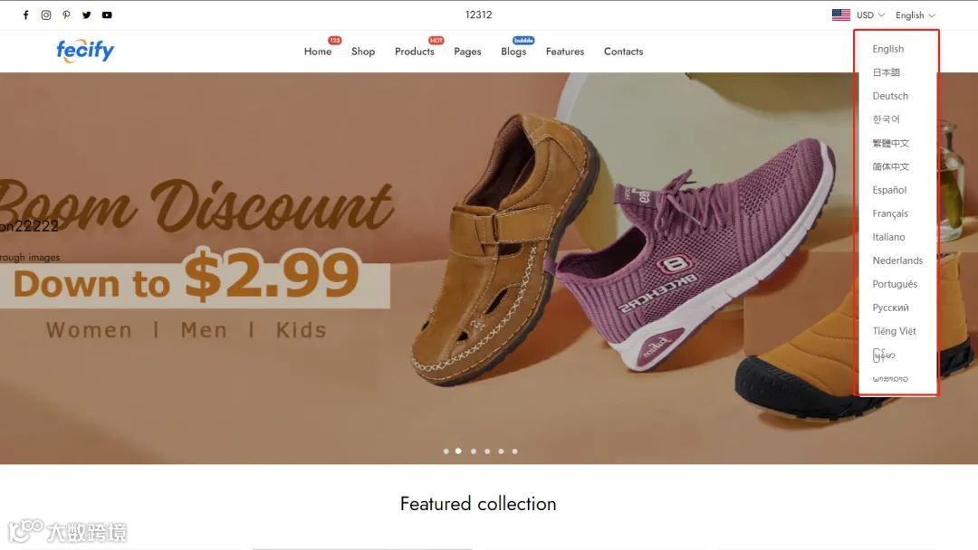Viewport: 978px width, 550px height.
Task: Select the first carousel slide dot
Action: pyautogui.click(x=446, y=451)
